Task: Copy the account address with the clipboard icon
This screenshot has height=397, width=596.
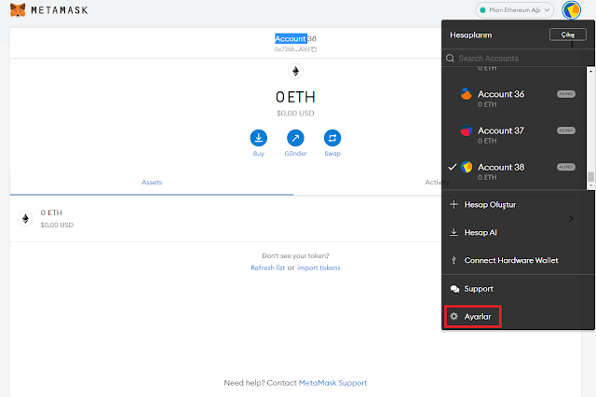Action: (314, 49)
